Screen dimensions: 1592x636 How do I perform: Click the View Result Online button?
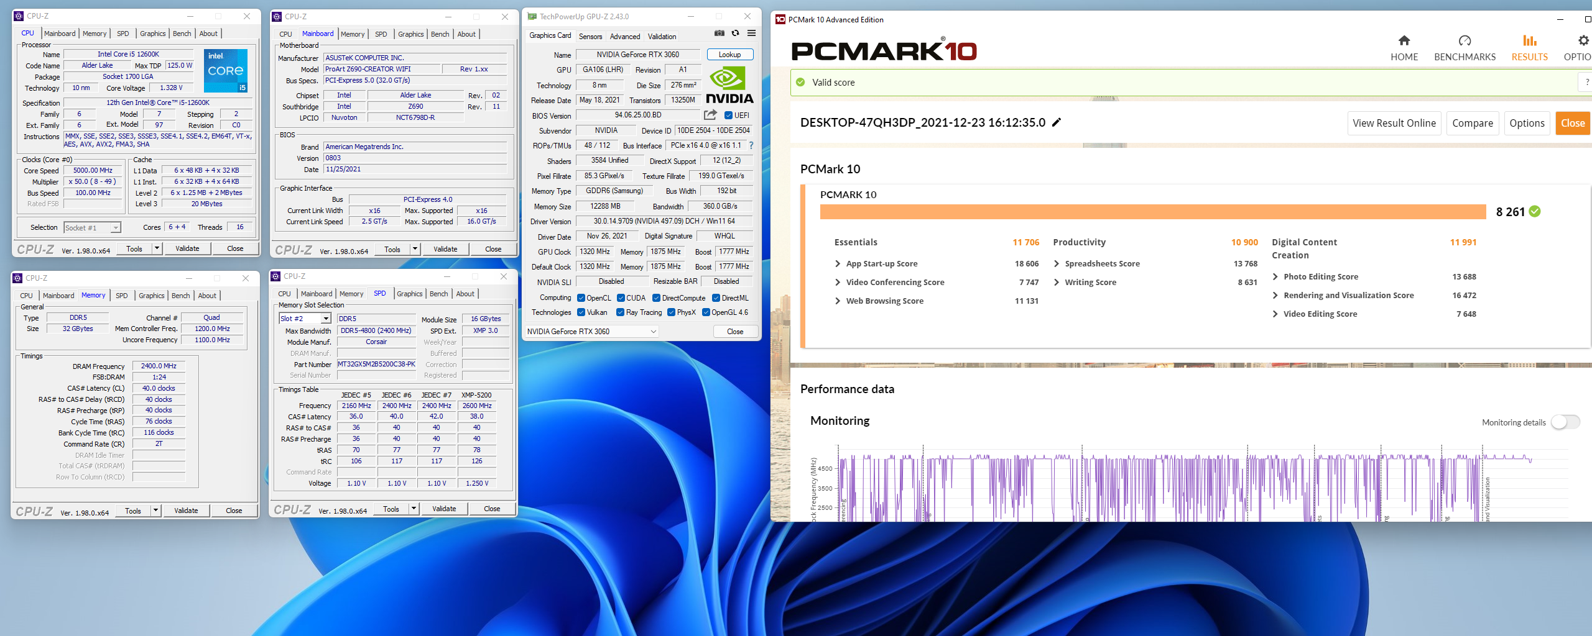[x=1394, y=123]
